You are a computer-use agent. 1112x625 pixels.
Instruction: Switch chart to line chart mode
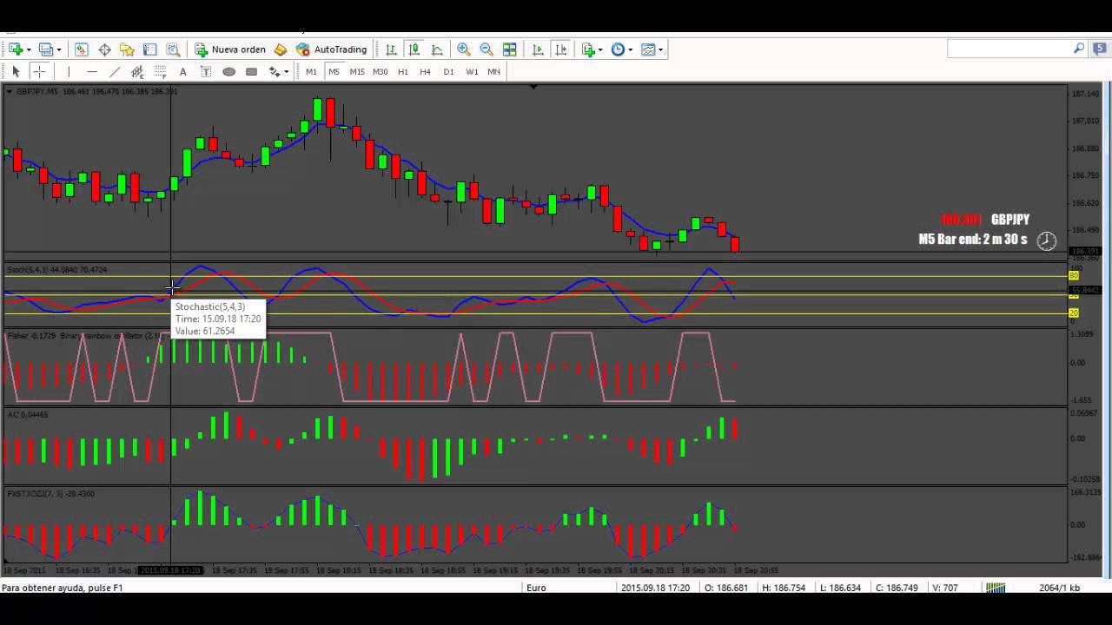click(437, 49)
